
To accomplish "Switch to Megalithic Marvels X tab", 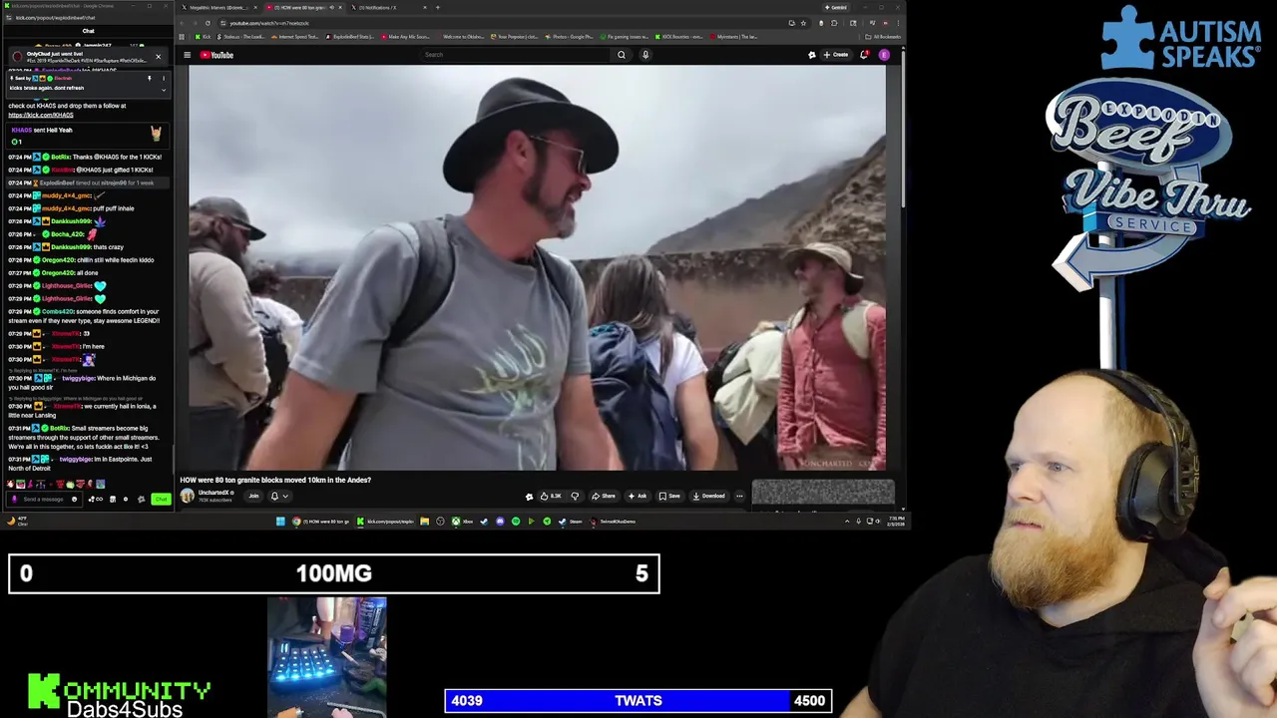I will [x=217, y=7].
